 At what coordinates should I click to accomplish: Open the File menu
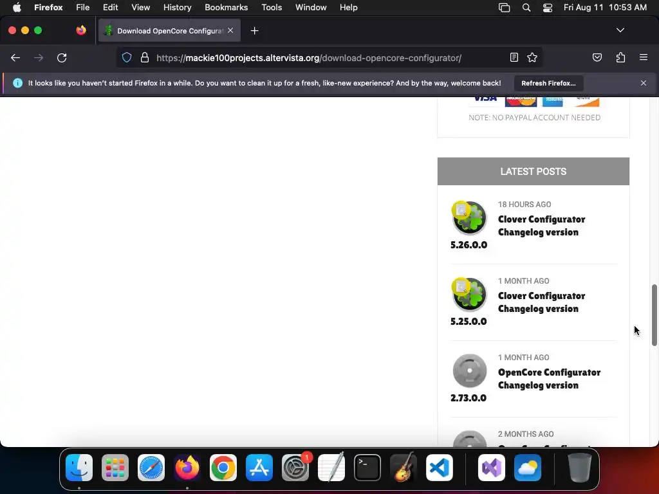click(x=83, y=8)
